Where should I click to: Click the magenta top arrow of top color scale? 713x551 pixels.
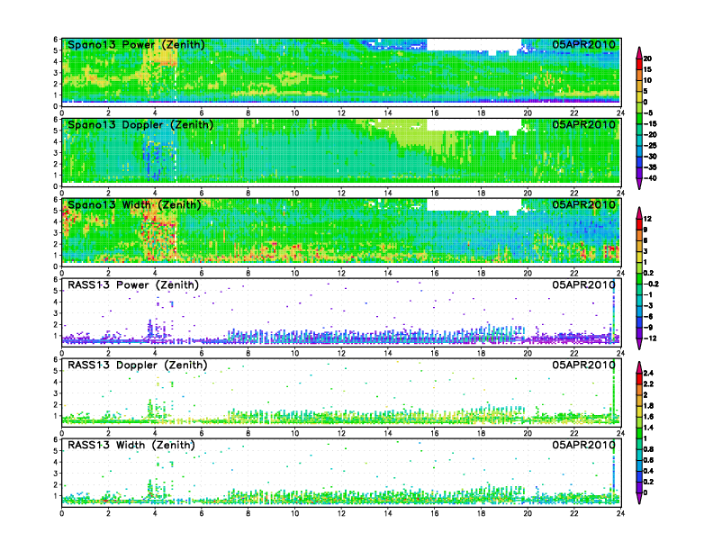(639, 52)
